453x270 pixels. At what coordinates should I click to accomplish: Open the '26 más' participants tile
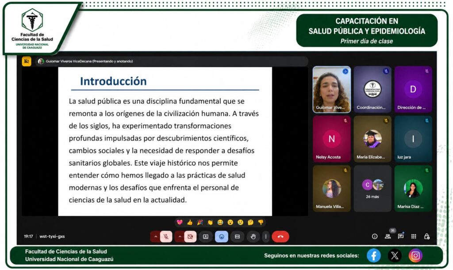pos(372,188)
